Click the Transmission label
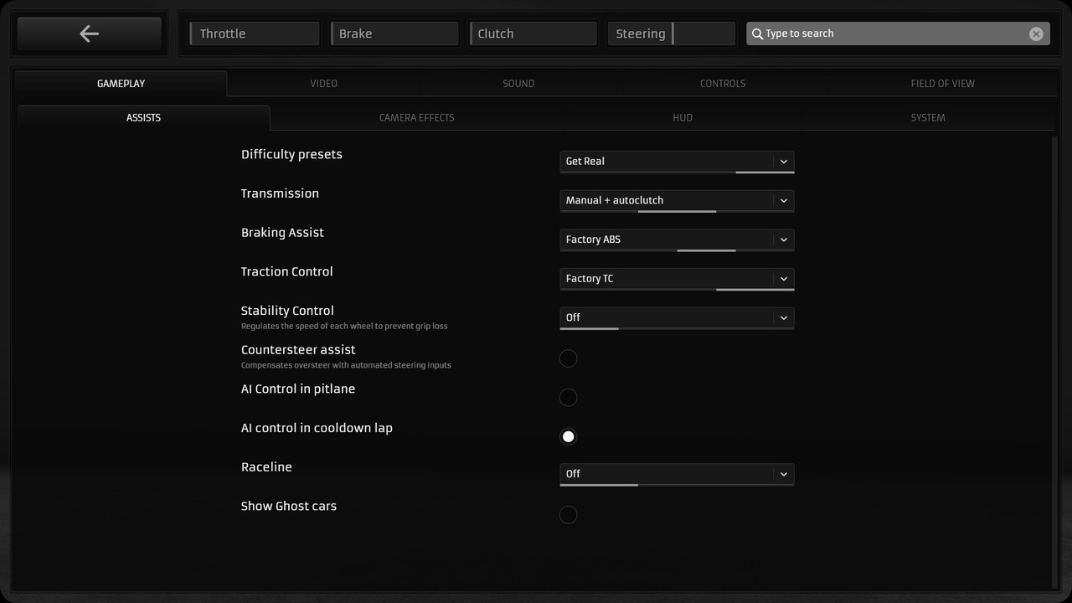 [280, 193]
